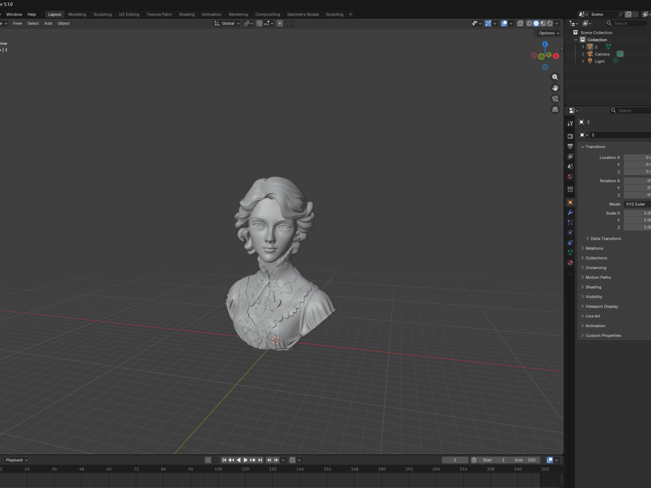Viewport: 651px width, 488px height.
Task: Toggle the camera view icon in viewport
Action: click(x=555, y=99)
